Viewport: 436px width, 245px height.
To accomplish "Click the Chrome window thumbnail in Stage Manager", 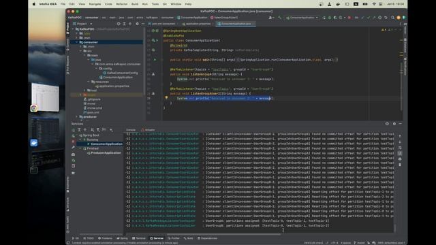I will 45,97.
